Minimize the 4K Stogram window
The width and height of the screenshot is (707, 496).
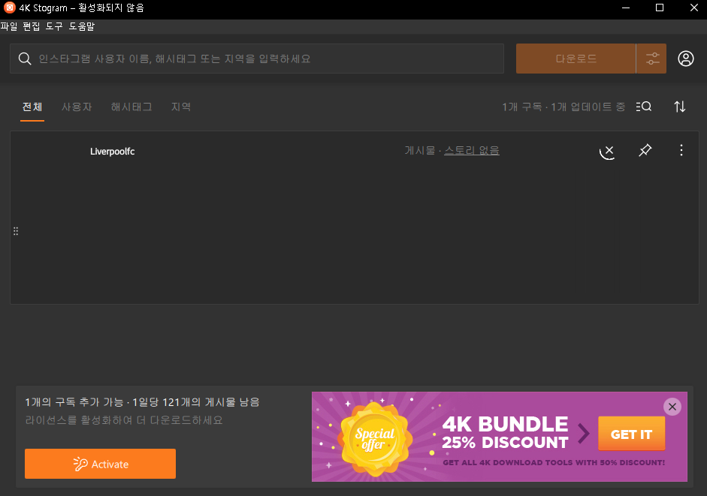point(625,8)
